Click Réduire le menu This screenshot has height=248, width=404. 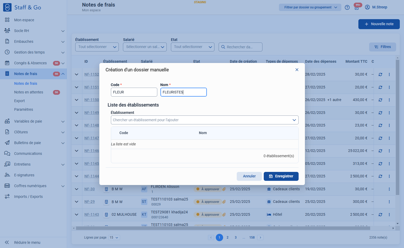click(27, 242)
